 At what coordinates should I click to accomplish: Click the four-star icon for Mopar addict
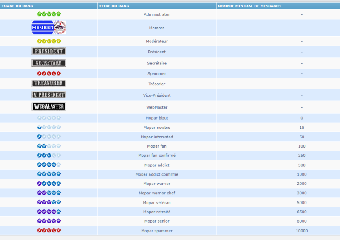tap(49, 165)
